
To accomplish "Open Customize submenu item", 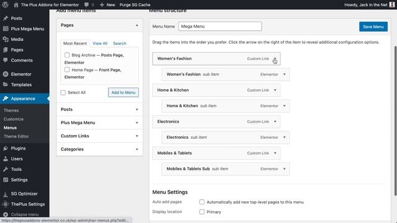I will coord(14,119).
